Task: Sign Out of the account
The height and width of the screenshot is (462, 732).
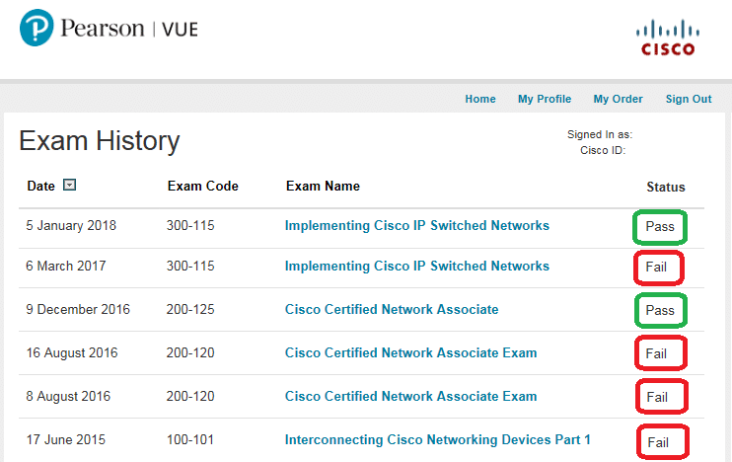Action: pos(689,99)
